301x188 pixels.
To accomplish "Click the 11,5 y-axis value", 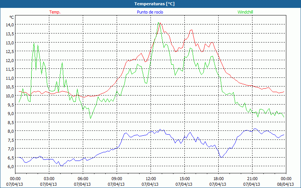I will point(10,69).
